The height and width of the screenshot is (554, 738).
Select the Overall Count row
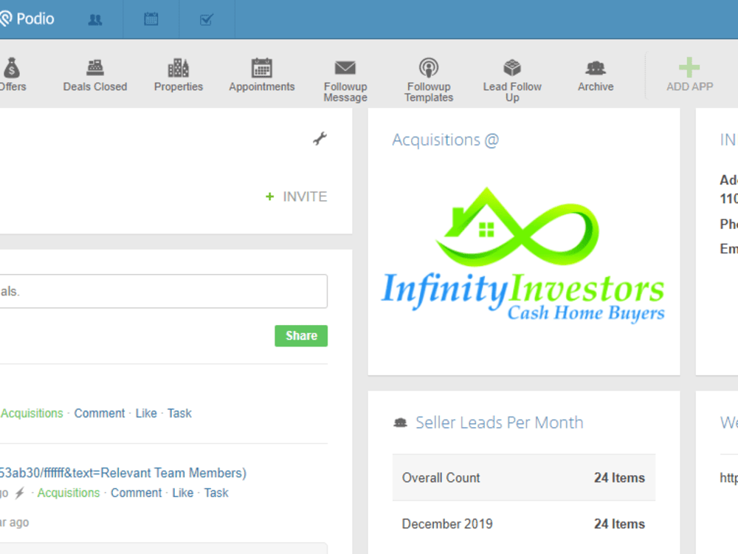click(524, 478)
